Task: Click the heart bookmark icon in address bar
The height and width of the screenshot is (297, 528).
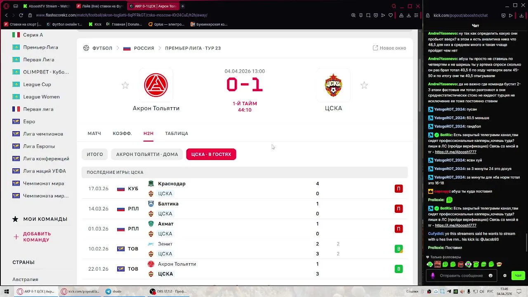Action: 391,15
